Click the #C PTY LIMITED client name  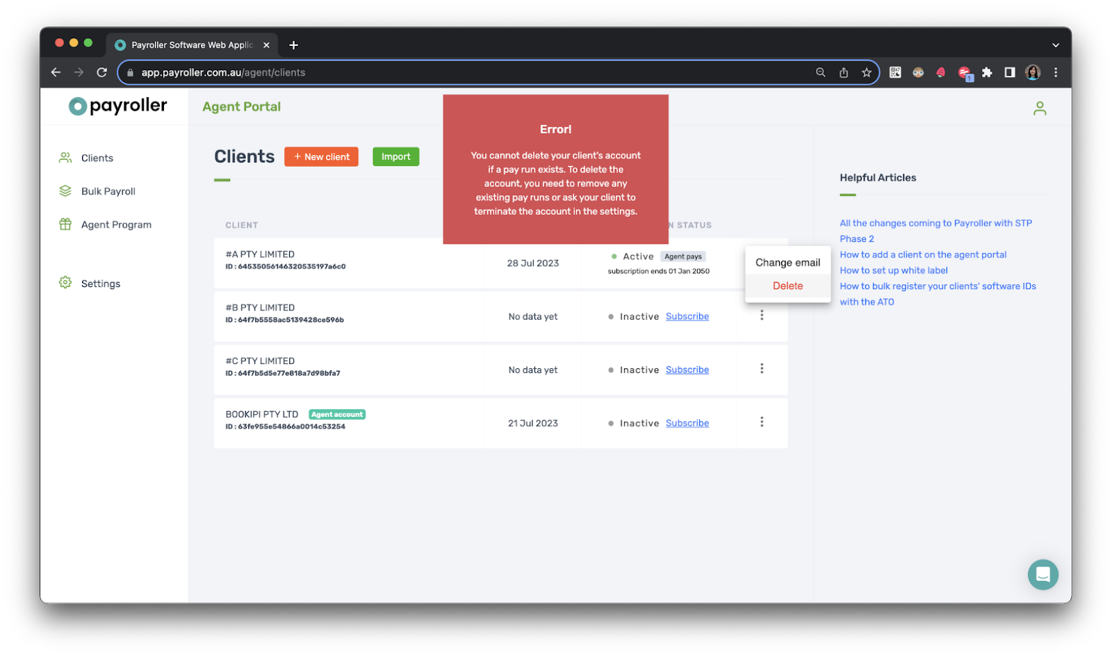[260, 361]
